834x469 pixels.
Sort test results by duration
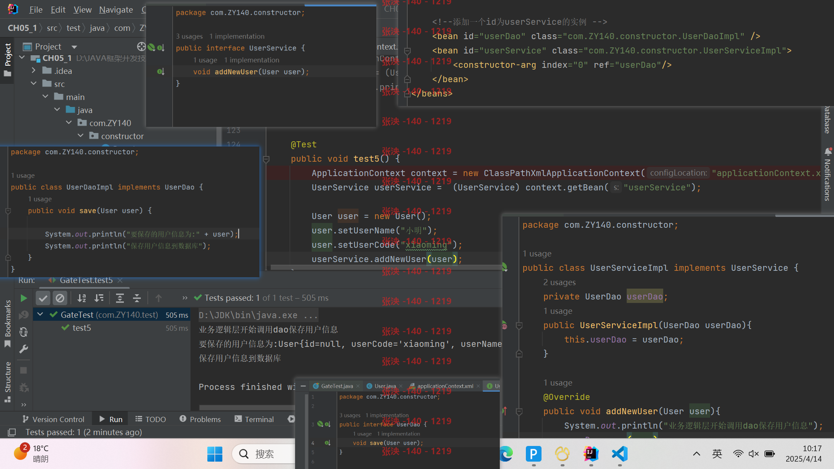pos(99,298)
